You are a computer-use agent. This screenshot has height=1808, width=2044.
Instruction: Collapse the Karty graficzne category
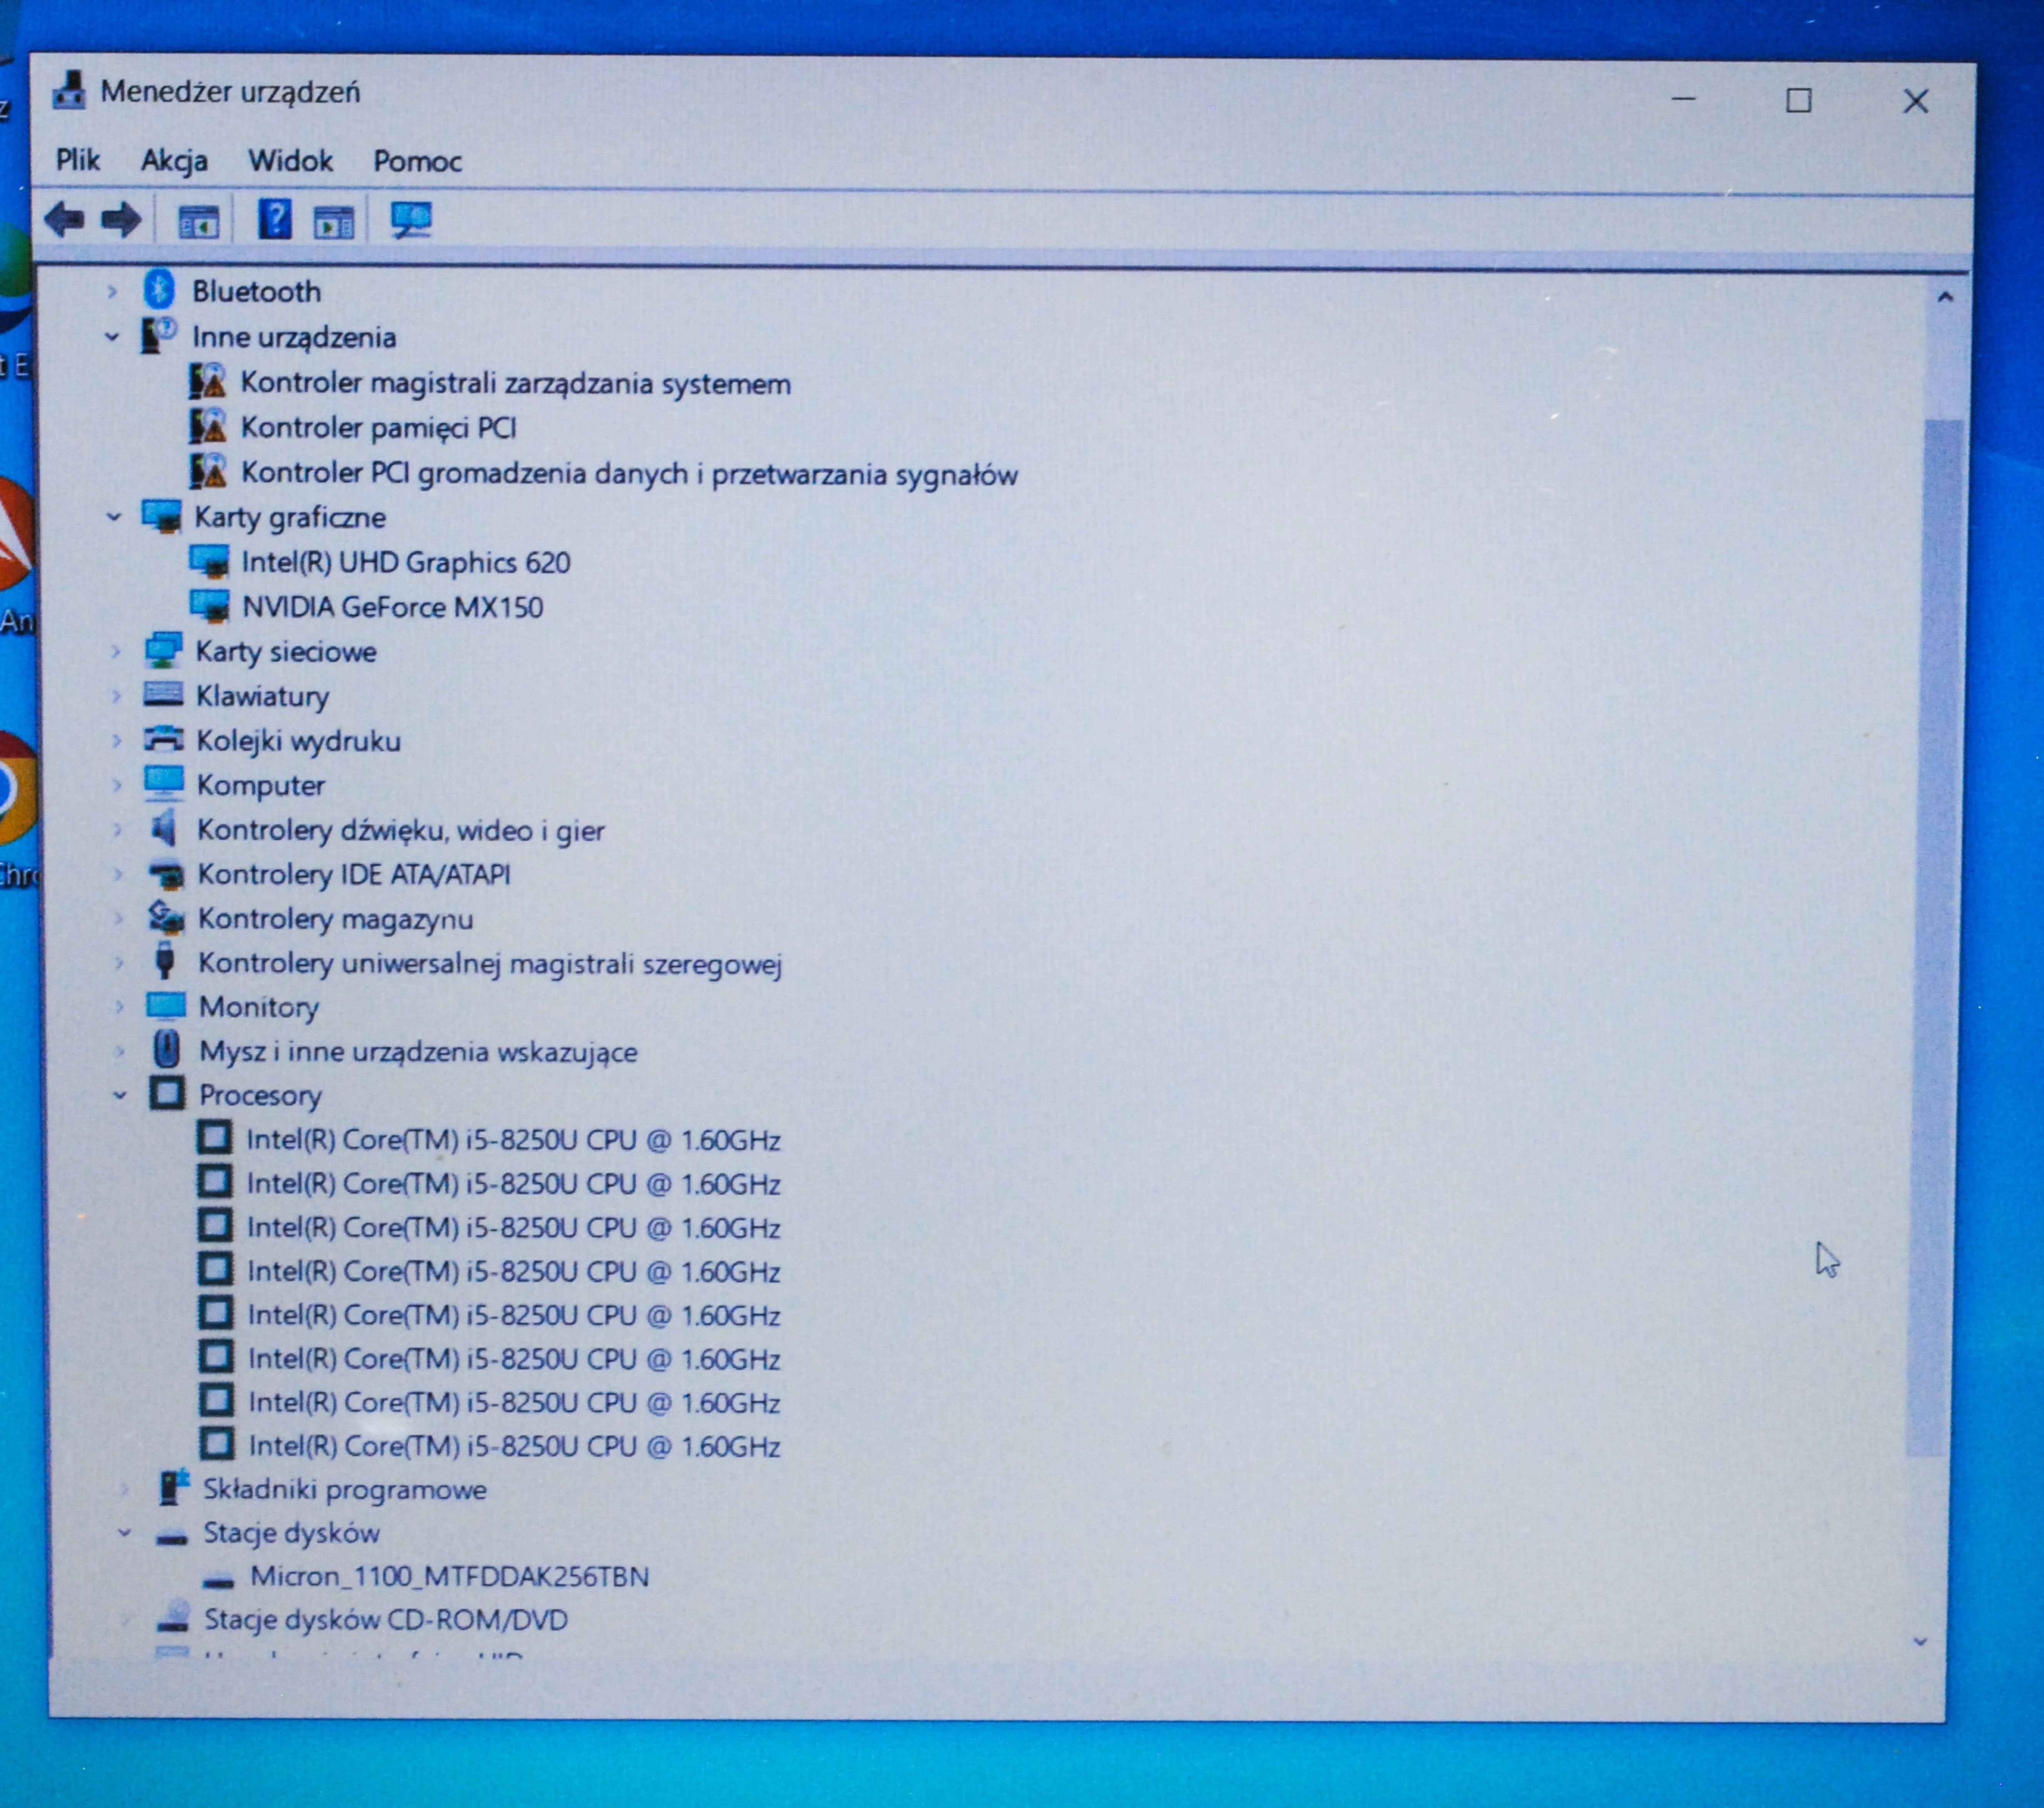[114, 517]
